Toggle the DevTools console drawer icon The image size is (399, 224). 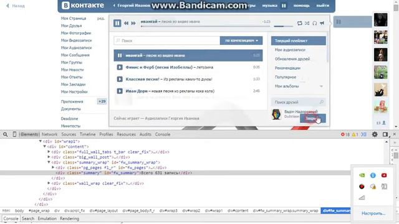[364, 134]
